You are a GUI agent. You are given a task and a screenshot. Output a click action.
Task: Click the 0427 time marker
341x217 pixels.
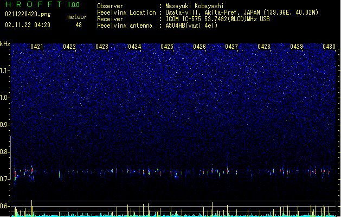tap(231, 47)
